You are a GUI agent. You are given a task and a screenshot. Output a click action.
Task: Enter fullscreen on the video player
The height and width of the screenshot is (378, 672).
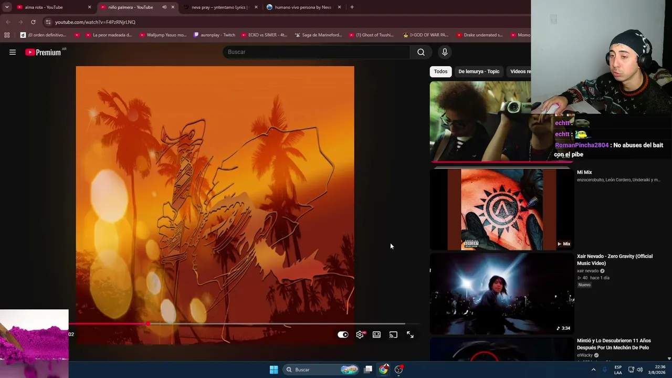(410, 334)
